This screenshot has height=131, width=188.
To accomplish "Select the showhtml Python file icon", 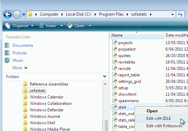I will [x=115, y=94].
